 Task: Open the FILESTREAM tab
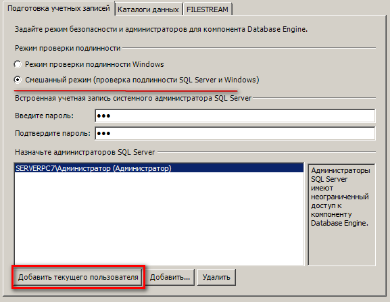pyautogui.click(x=208, y=9)
